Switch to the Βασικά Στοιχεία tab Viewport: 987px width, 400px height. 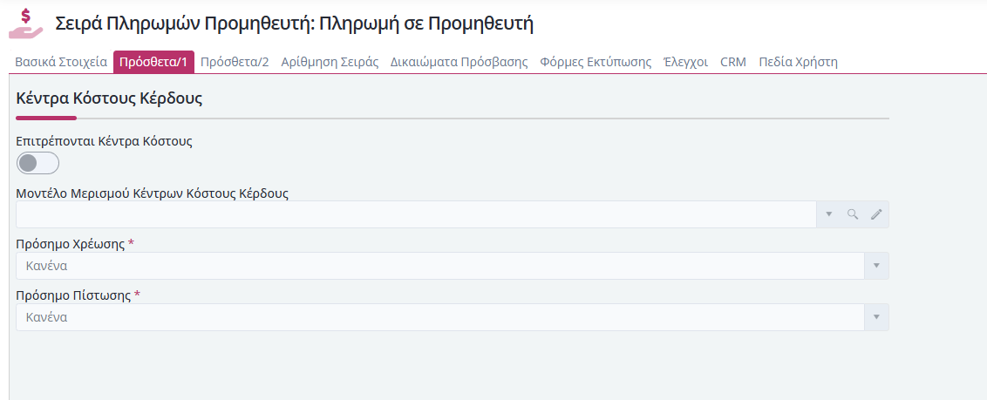61,62
